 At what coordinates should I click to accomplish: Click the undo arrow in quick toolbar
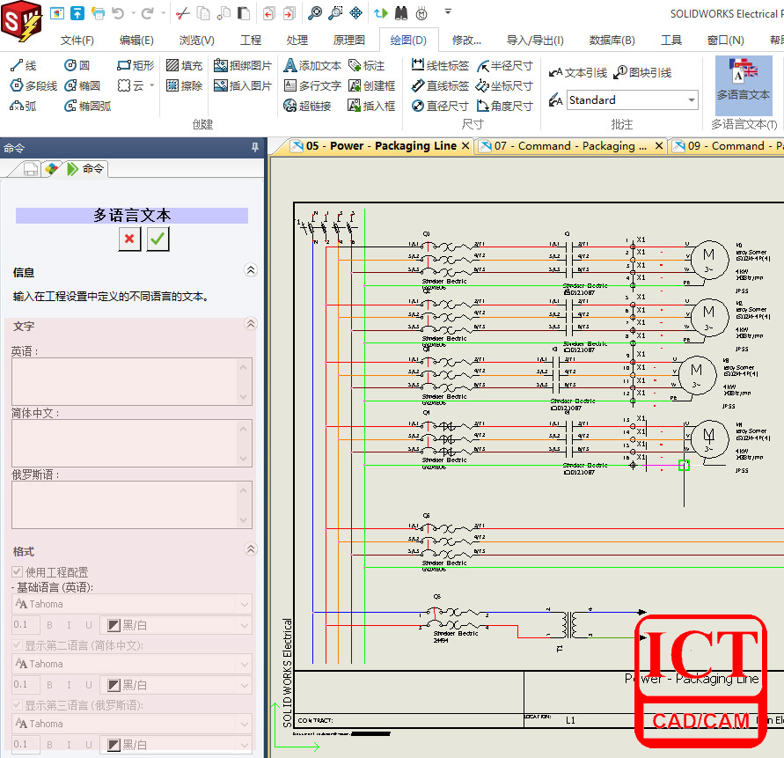[118, 13]
